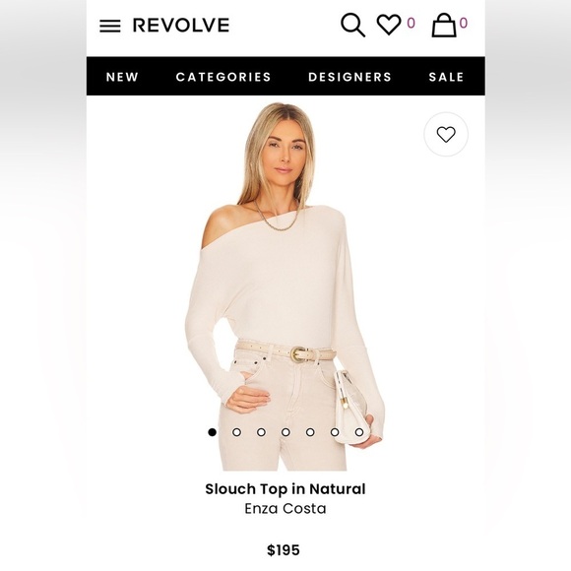Select the first carousel dot
571x571 pixels.
213,432
